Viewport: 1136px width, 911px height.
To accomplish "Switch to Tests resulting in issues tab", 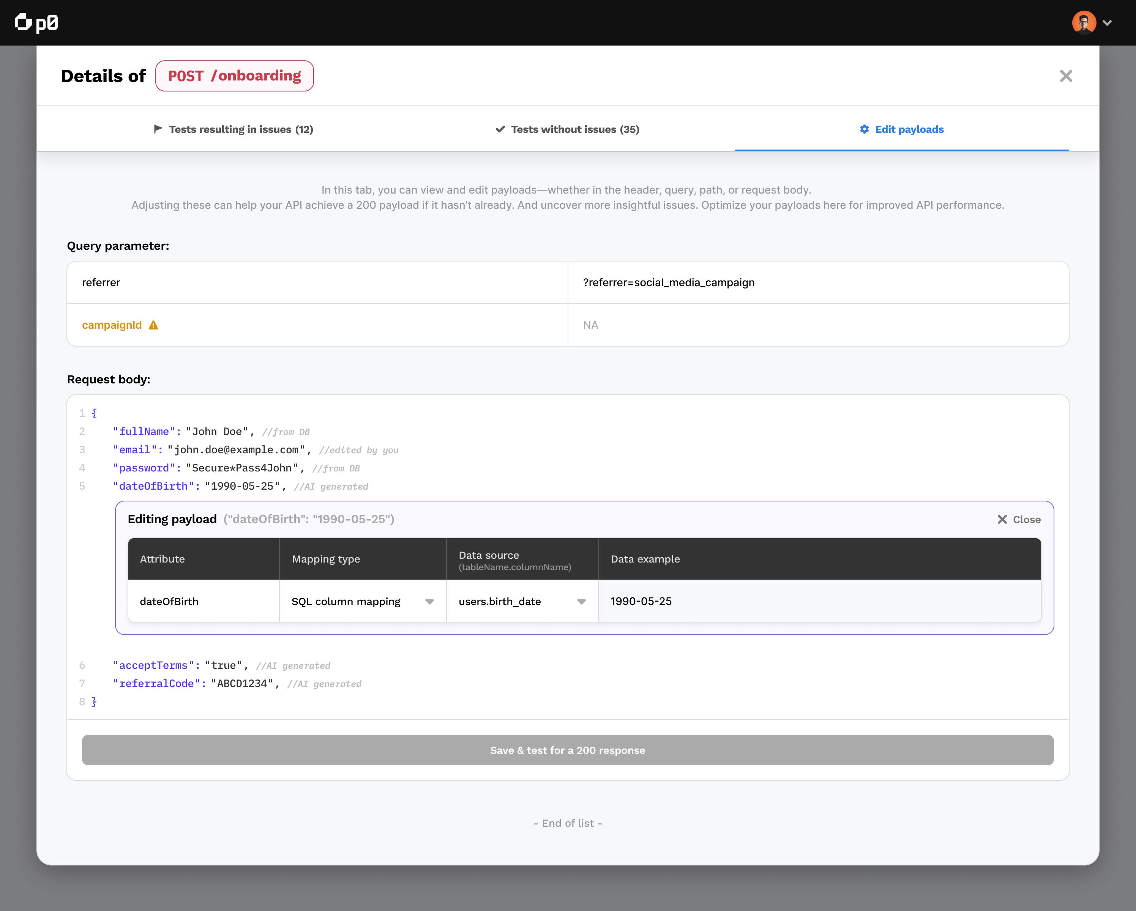I will [x=234, y=129].
